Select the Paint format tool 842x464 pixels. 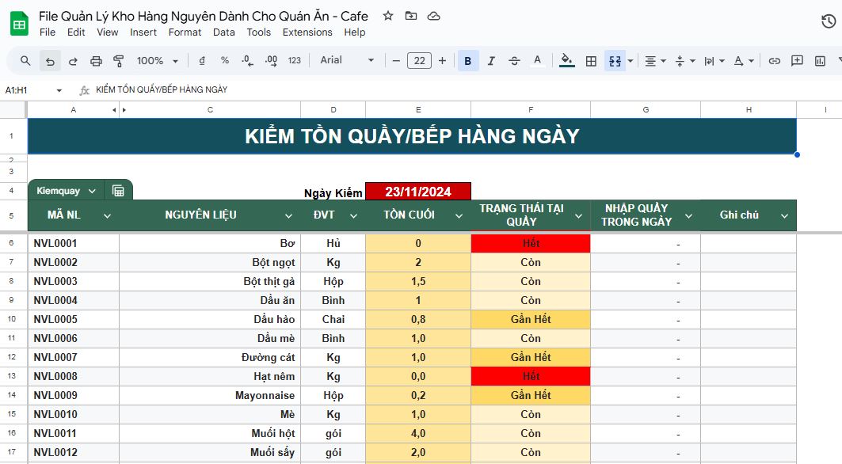point(119,61)
